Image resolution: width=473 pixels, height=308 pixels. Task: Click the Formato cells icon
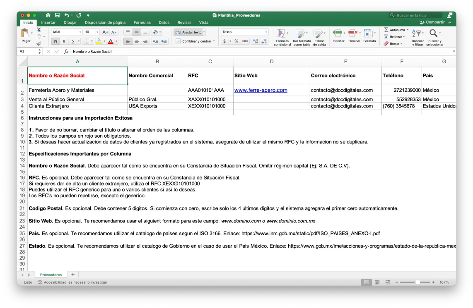[x=368, y=33]
